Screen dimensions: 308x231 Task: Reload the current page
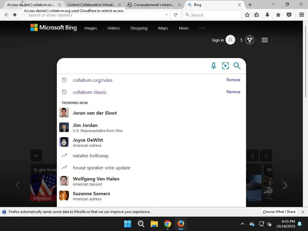click(x=176, y=15)
